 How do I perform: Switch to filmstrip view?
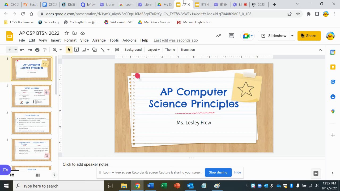point(12,175)
